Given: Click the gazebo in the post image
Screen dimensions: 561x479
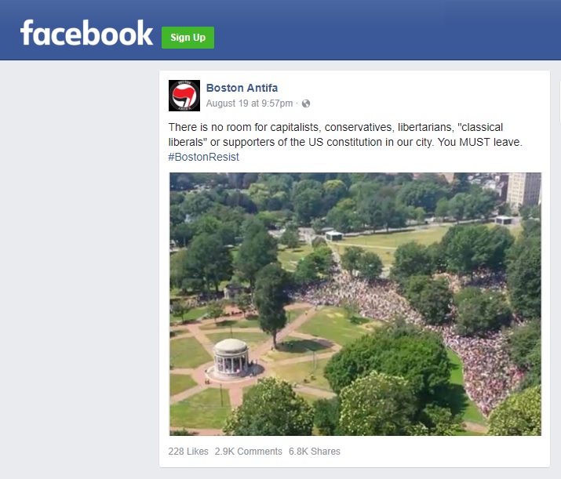Looking at the screenshot, I should tap(231, 358).
